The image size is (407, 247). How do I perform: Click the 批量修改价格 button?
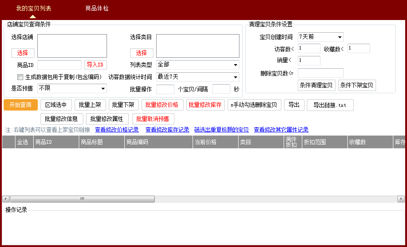coord(162,105)
